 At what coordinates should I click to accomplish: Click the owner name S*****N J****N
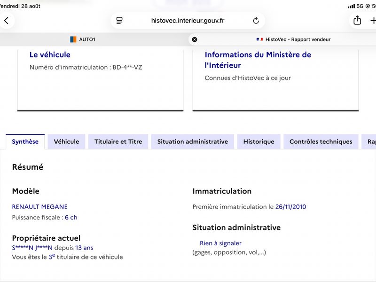pos(32,248)
